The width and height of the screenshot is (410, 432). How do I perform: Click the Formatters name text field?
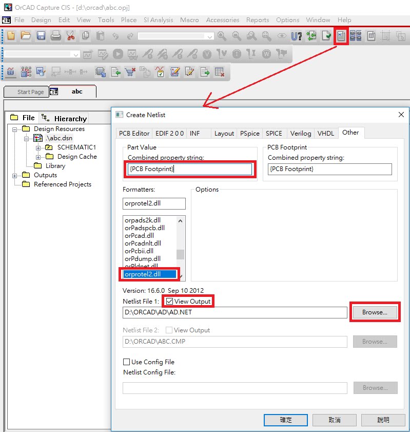tap(154, 203)
